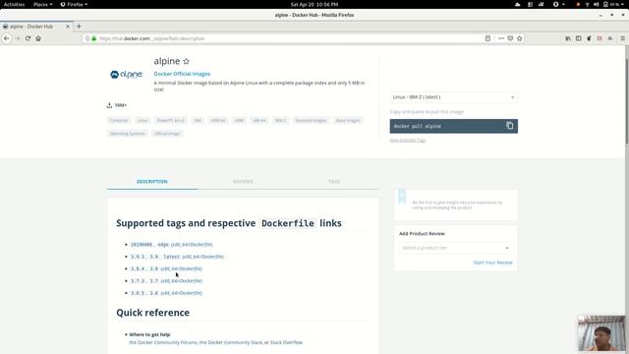Image resolution: width=629 pixels, height=354 pixels.
Task: Click the clock showing Sat Apr 20
Action: (314, 4)
